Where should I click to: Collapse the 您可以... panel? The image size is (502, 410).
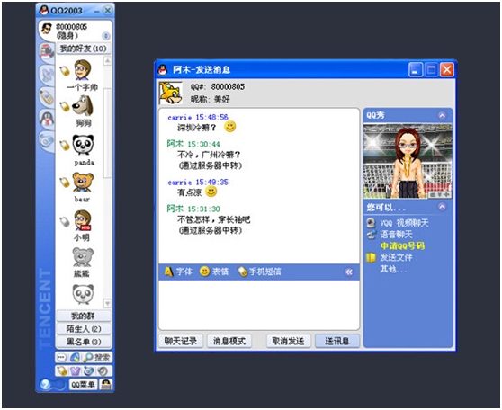tap(442, 207)
